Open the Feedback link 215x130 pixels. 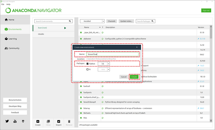[x=15, y=113]
